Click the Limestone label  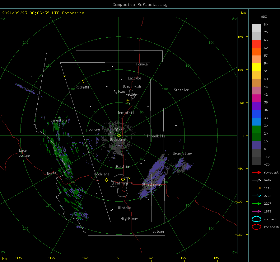[59, 120]
